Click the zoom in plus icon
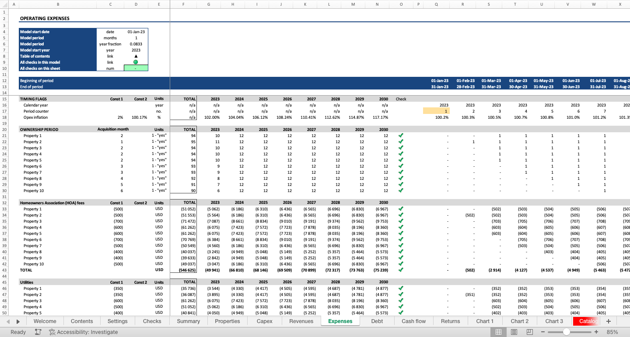This screenshot has width=630, height=337. 596,332
